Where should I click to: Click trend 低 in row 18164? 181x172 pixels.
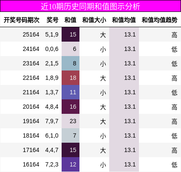pos(174,136)
